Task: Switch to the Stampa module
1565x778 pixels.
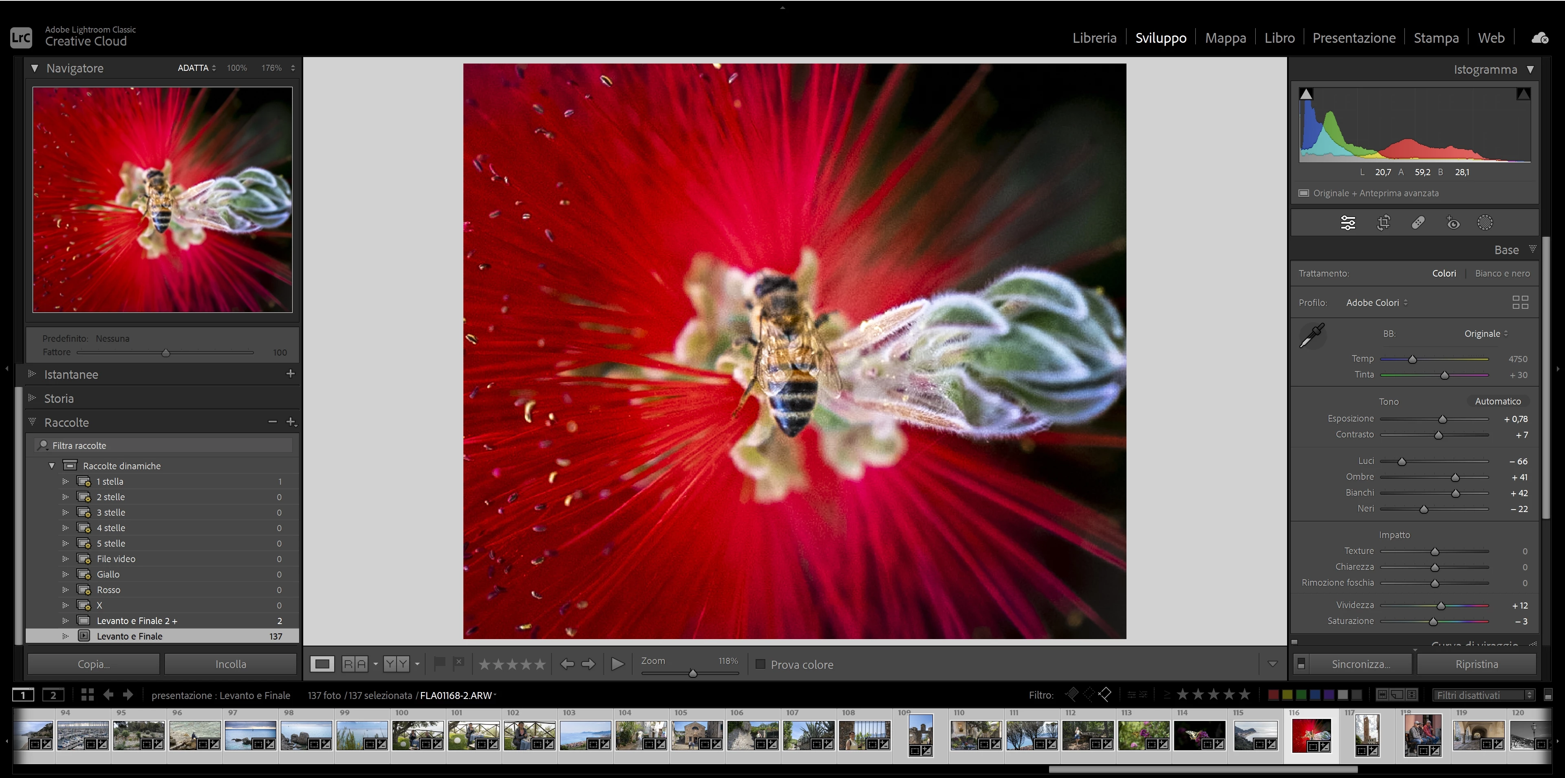Action: click(1435, 37)
